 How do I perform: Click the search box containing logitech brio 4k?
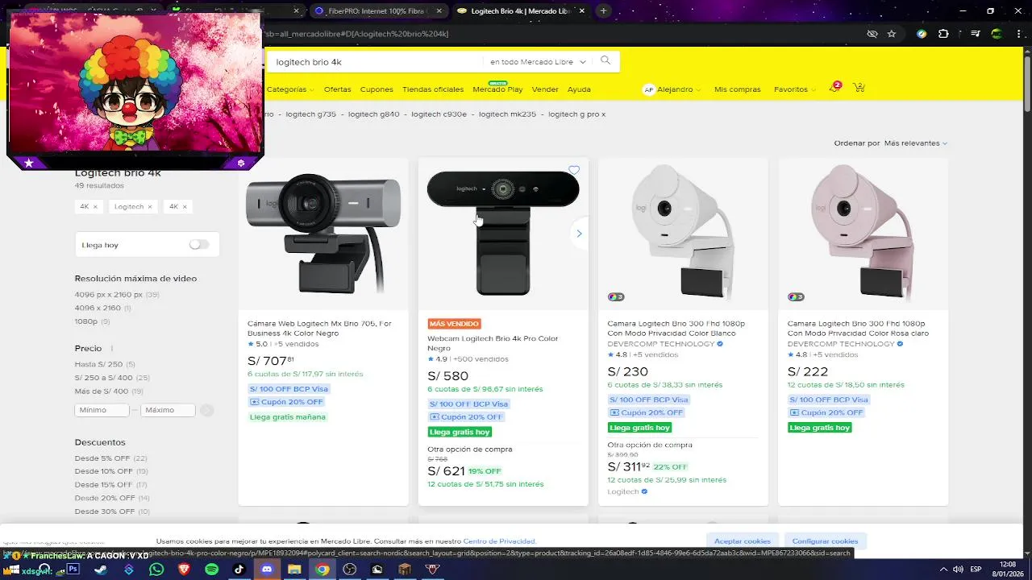[375, 61]
